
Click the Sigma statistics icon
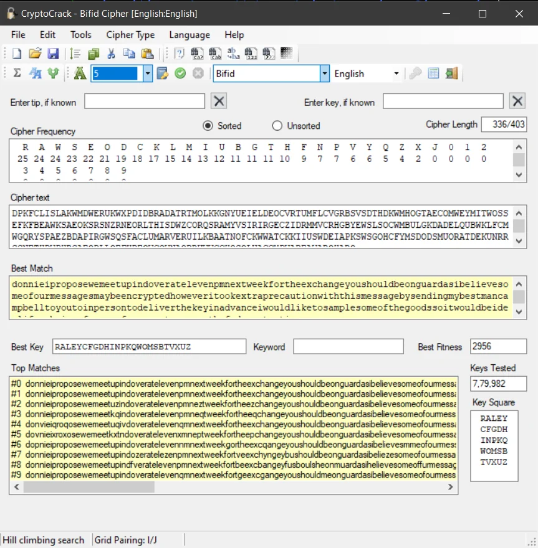click(17, 73)
